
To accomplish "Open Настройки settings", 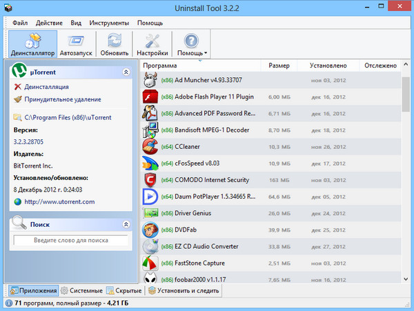I will (152, 44).
